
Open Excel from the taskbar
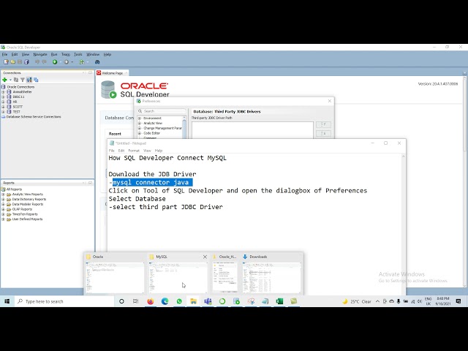[x=279, y=301]
